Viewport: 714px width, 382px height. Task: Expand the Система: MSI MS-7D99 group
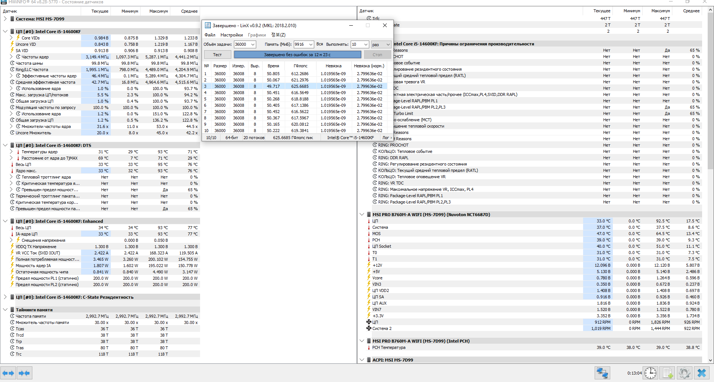click(x=5, y=19)
